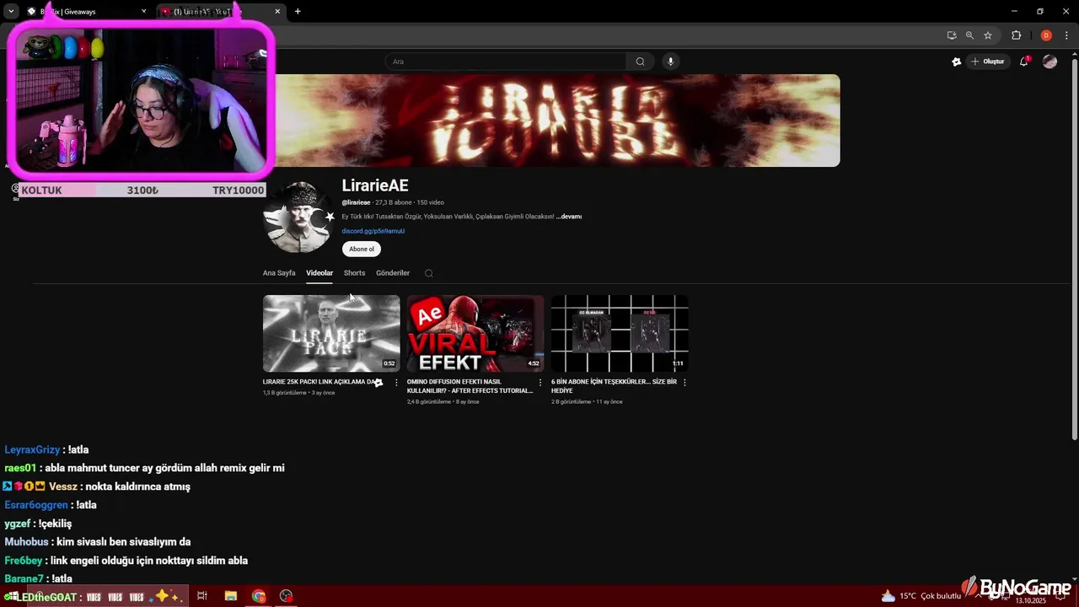Open OMINO DIFFUSION EFEKTI video title
The width and height of the screenshot is (1079, 607).
pyautogui.click(x=470, y=386)
